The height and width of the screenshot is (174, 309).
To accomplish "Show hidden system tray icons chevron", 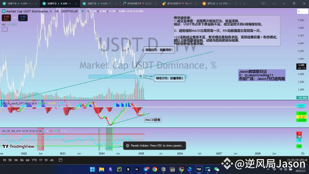I will pos(268,170).
